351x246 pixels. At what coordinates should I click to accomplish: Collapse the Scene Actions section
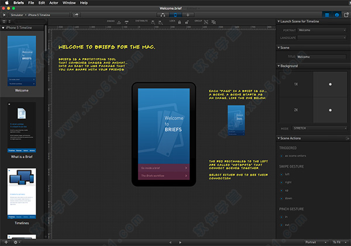point(278,138)
